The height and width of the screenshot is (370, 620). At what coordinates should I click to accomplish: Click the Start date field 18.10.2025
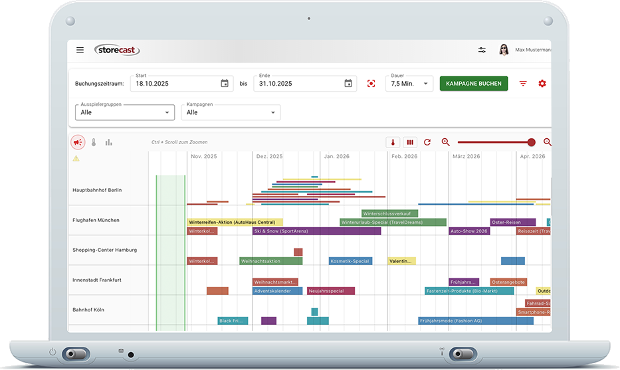tap(182, 84)
